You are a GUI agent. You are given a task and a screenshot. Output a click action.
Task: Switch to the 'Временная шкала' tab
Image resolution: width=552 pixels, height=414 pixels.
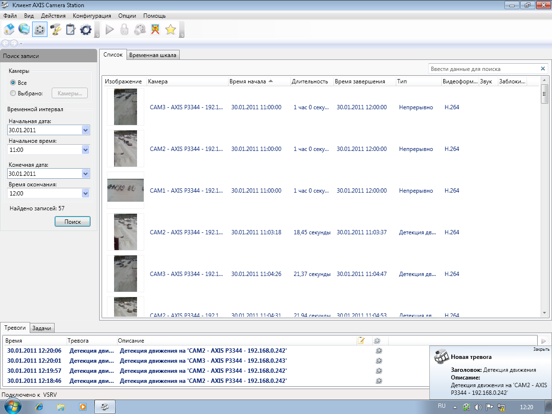153,55
